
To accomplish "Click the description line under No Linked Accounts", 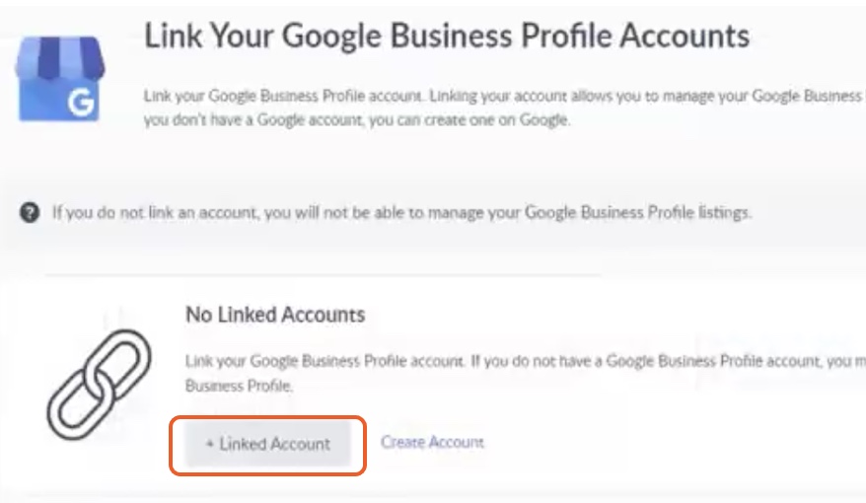I will coord(526,361).
